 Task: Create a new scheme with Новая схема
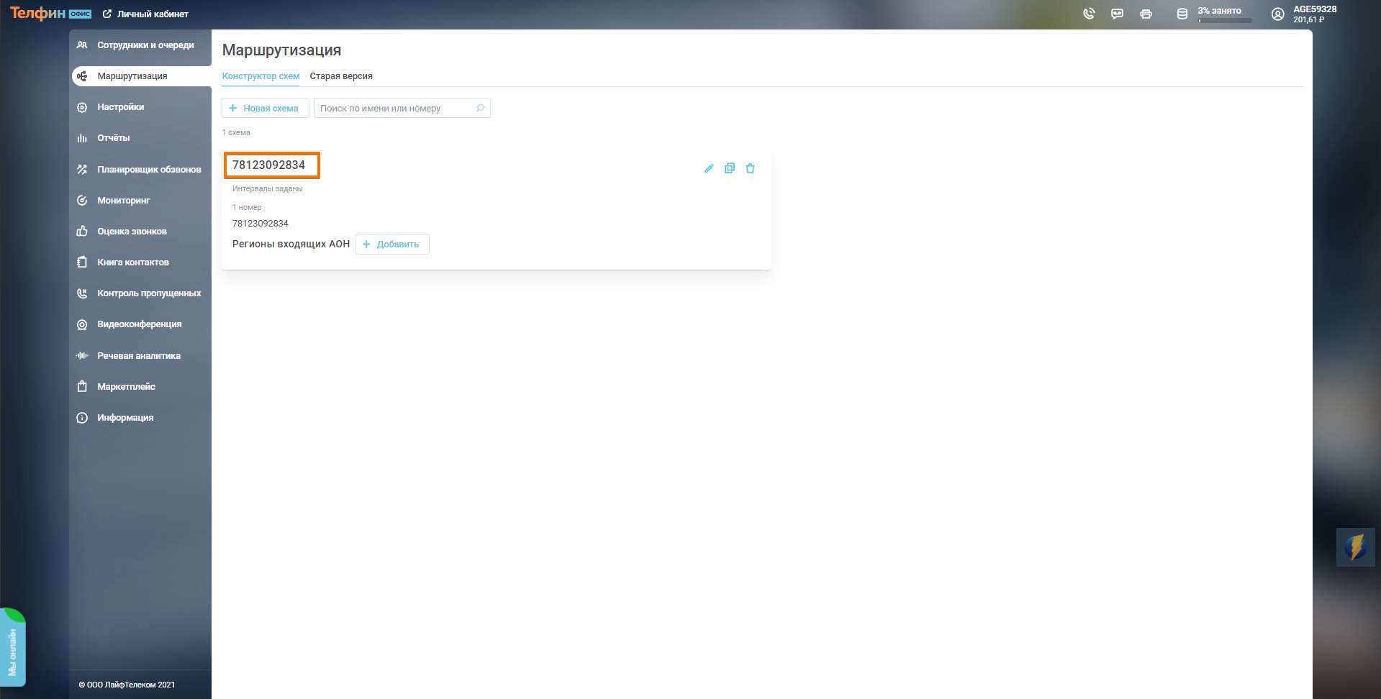pyautogui.click(x=265, y=108)
